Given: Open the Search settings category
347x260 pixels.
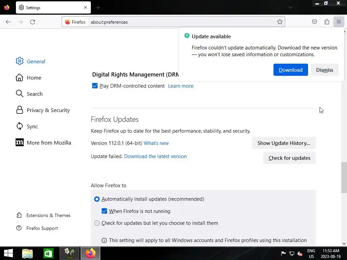Looking at the screenshot, I should 35,94.
